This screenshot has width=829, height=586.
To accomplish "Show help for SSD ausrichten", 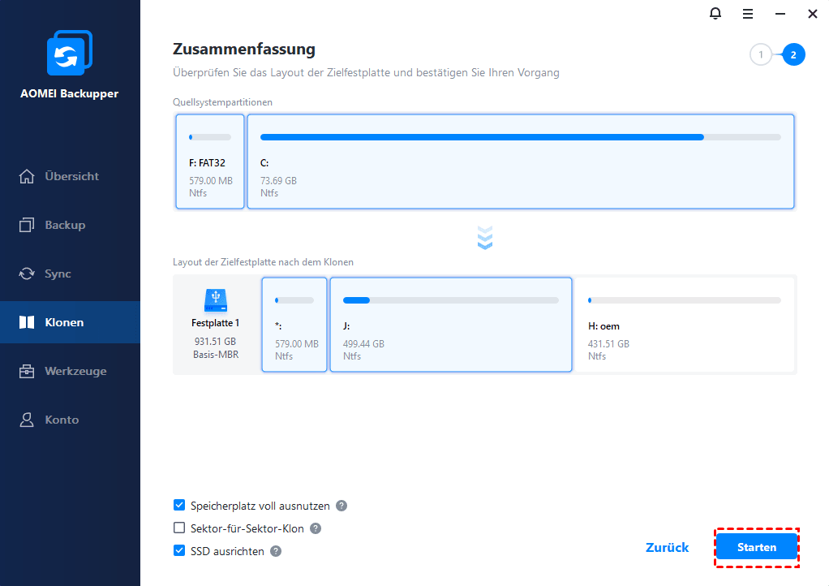I will point(276,551).
